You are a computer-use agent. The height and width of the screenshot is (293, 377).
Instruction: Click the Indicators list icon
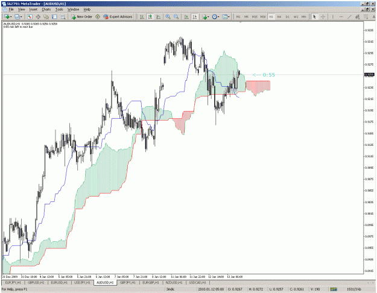pos(204,17)
